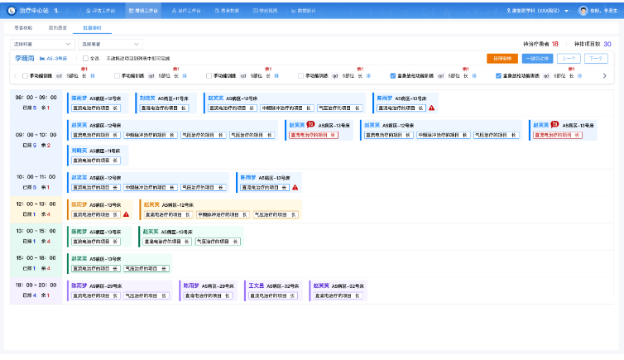The width and height of the screenshot is (624, 360).
Task: Click 赵笑笑 in the 15:00-18:00 row
Action: coord(79,258)
